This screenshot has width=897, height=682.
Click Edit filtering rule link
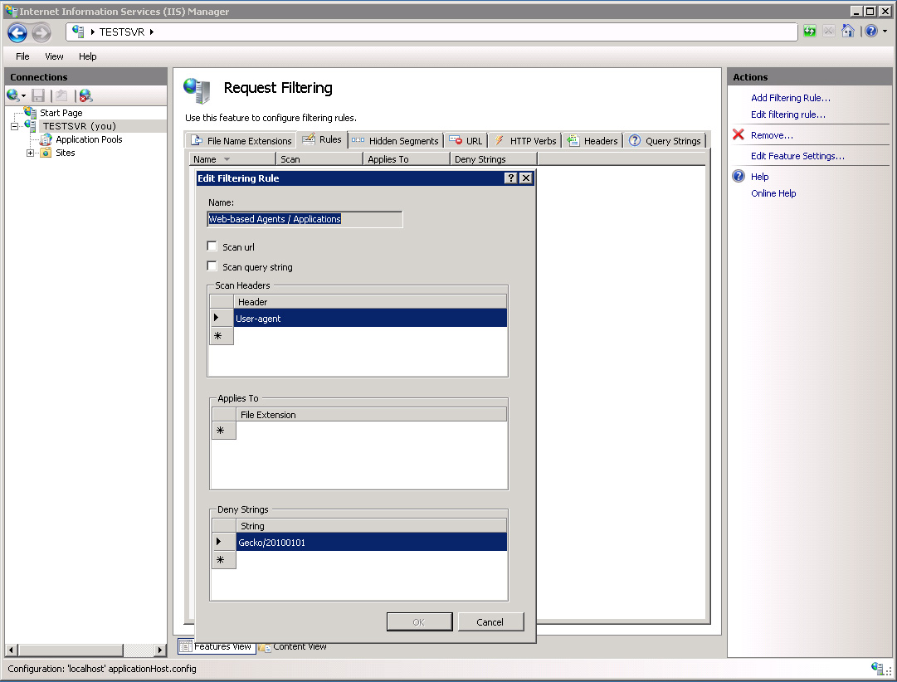[x=788, y=114]
